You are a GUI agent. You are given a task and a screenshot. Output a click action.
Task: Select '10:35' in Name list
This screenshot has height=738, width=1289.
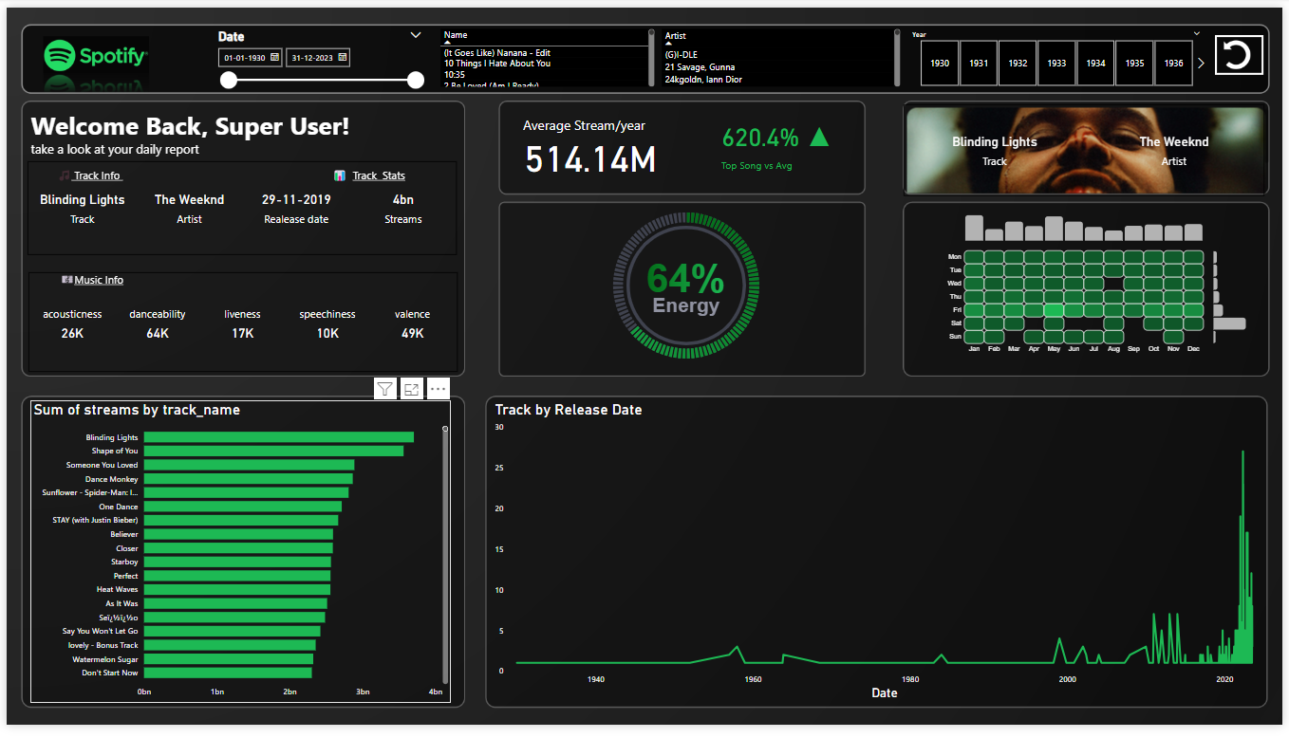coord(454,74)
